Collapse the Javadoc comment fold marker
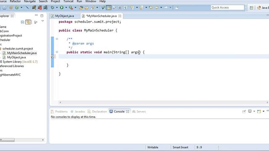The image size is (269, 151). pos(57,39)
